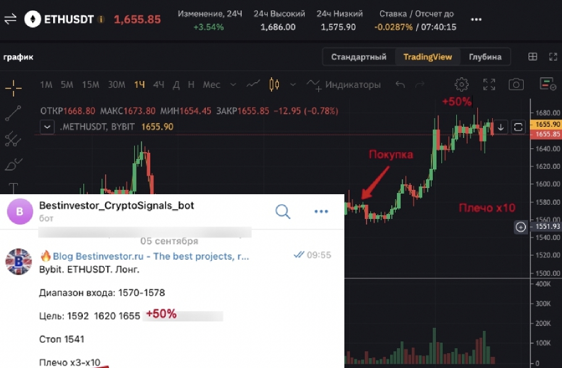562x368 pixels.
Task: Click the 1551.93 price scale plus marker
Action: [521, 227]
